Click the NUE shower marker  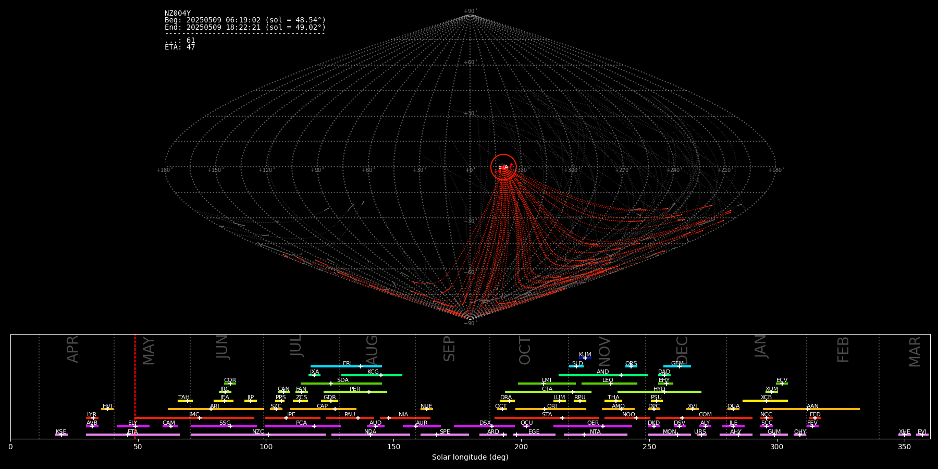(427, 409)
